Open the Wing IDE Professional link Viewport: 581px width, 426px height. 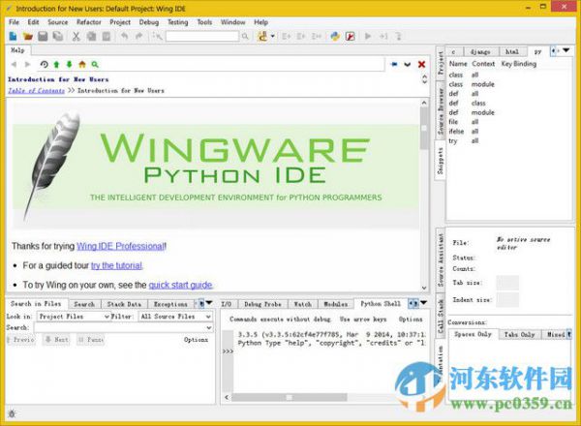pyautogui.click(x=121, y=246)
